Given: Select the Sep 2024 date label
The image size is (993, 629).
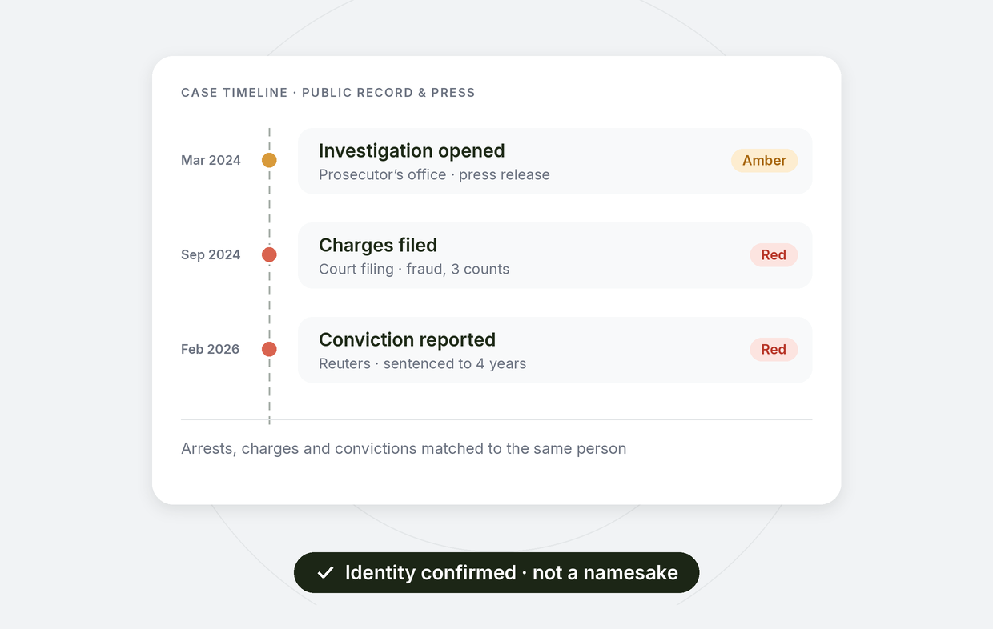Looking at the screenshot, I should 211,254.
